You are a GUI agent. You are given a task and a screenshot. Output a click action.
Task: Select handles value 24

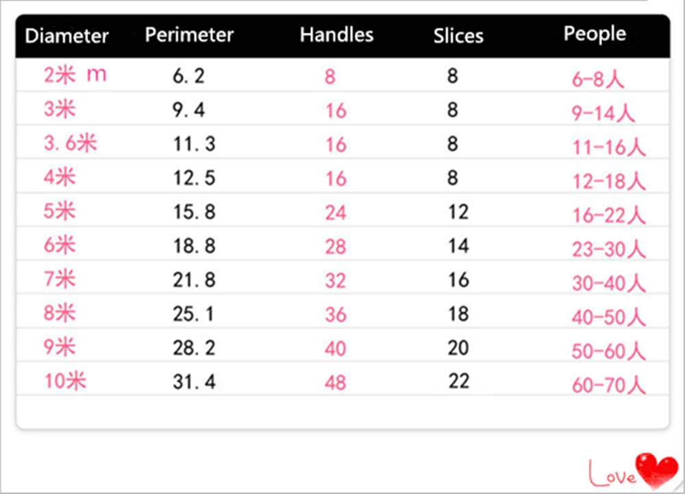336,212
